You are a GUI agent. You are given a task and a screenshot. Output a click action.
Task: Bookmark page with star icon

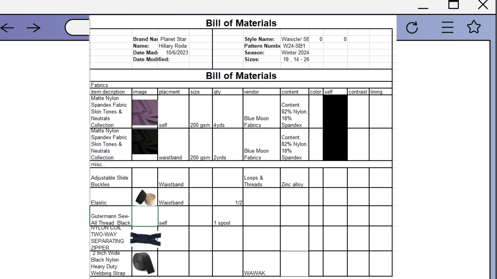(474, 27)
